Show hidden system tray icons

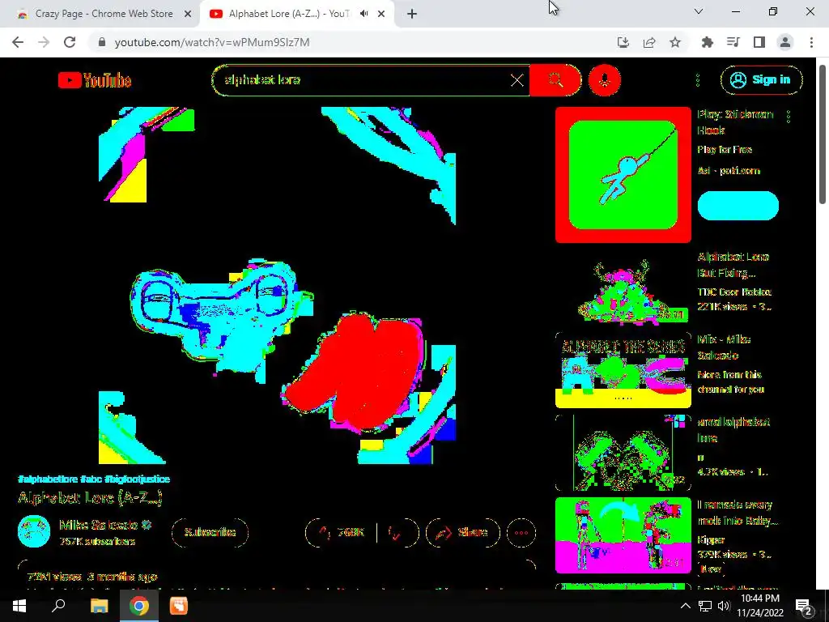tap(685, 606)
